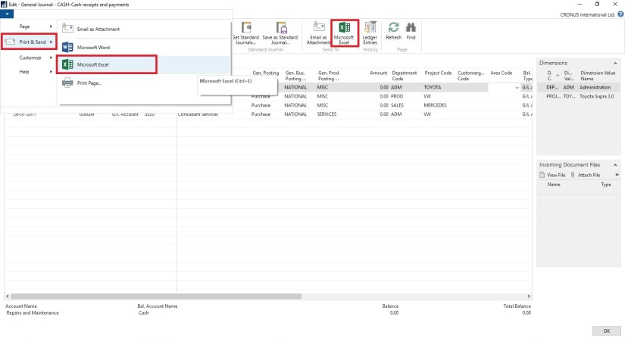Image resolution: width=625 pixels, height=339 pixels.
Task: Click Email as Attachment in ribbon
Action: (318, 33)
